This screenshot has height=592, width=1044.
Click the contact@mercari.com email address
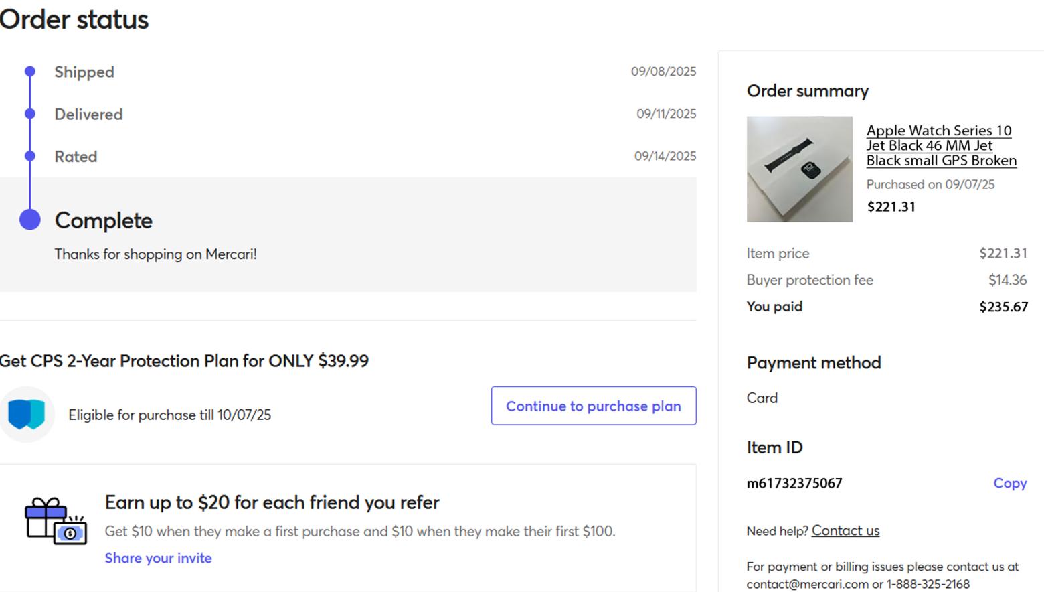point(807,584)
